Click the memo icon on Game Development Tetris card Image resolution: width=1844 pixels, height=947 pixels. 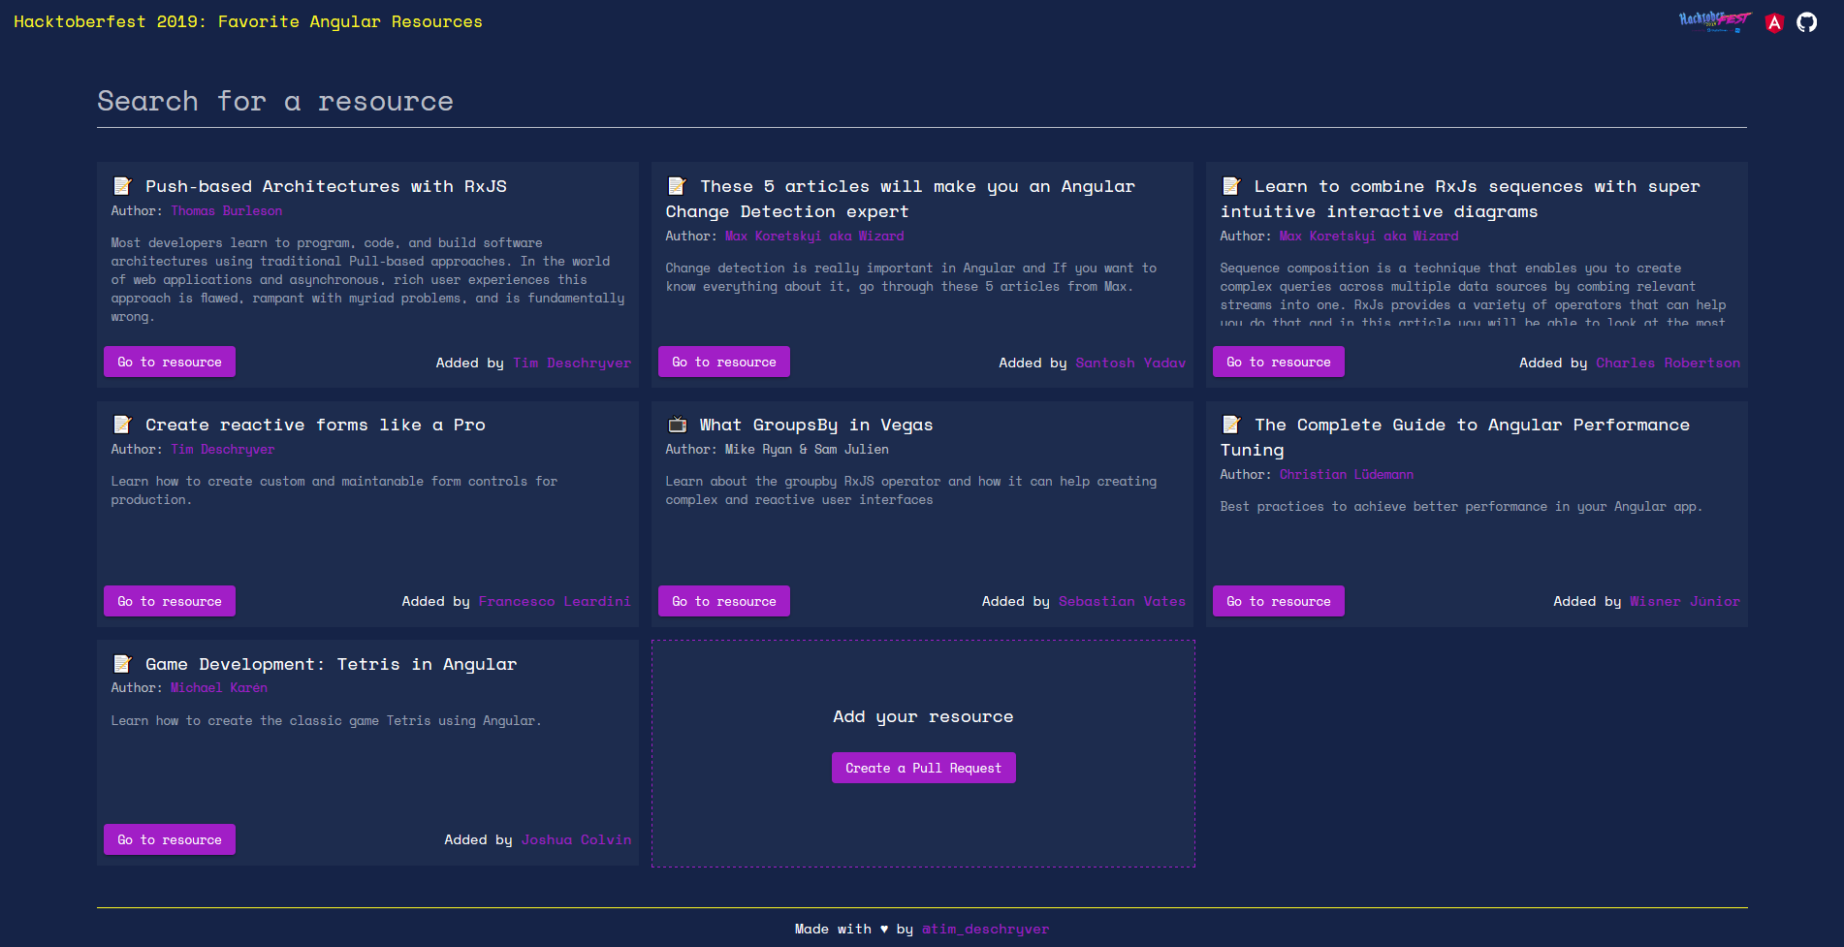tap(122, 663)
